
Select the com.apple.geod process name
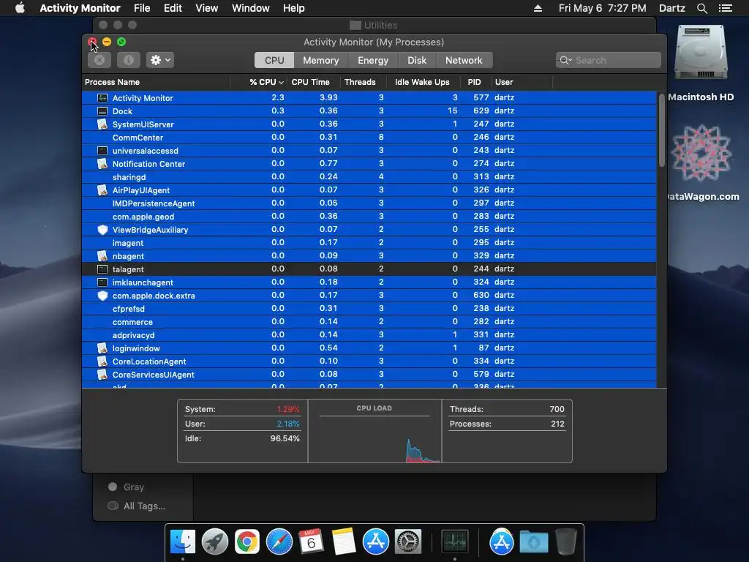pyautogui.click(x=143, y=217)
